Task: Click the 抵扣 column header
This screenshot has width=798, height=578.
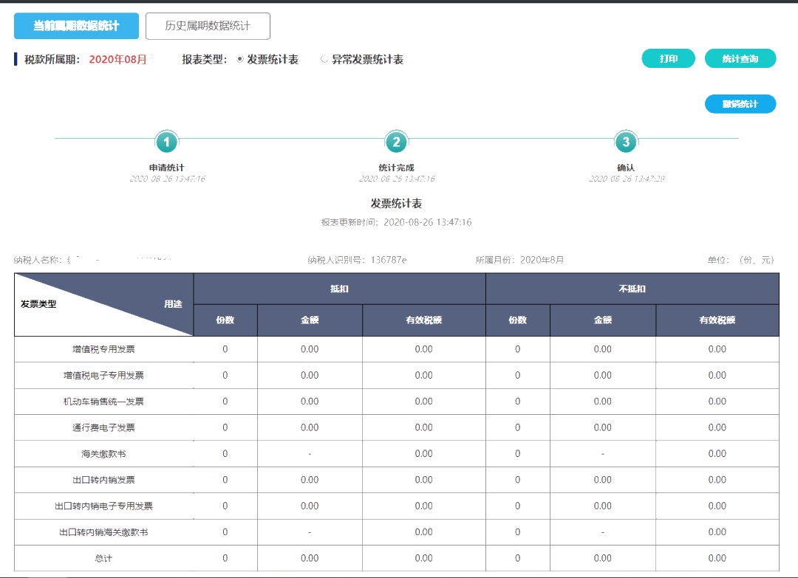Action: pos(338,288)
